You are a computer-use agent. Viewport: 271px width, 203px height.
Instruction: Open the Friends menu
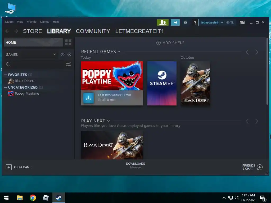click(31, 22)
